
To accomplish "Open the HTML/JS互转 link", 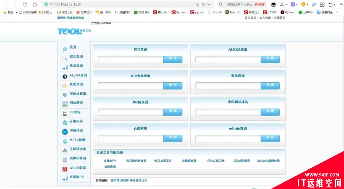I will 215,160.
